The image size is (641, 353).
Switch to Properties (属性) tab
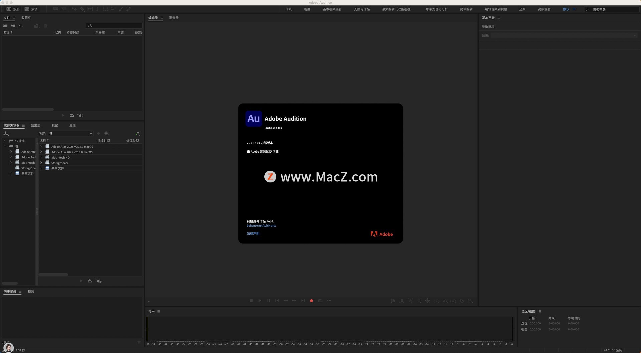(x=72, y=126)
